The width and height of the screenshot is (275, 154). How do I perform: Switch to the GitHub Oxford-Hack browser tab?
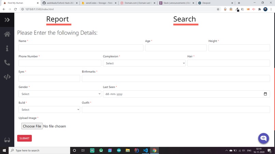(60, 3)
